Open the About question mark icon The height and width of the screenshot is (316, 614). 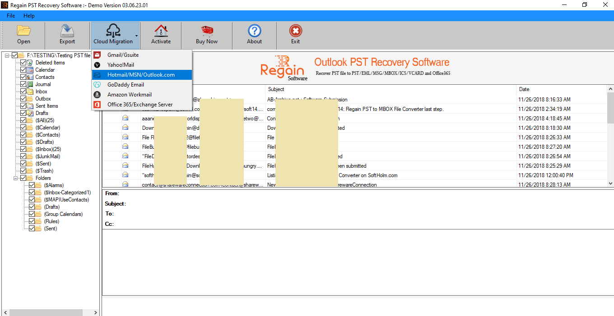(x=255, y=30)
